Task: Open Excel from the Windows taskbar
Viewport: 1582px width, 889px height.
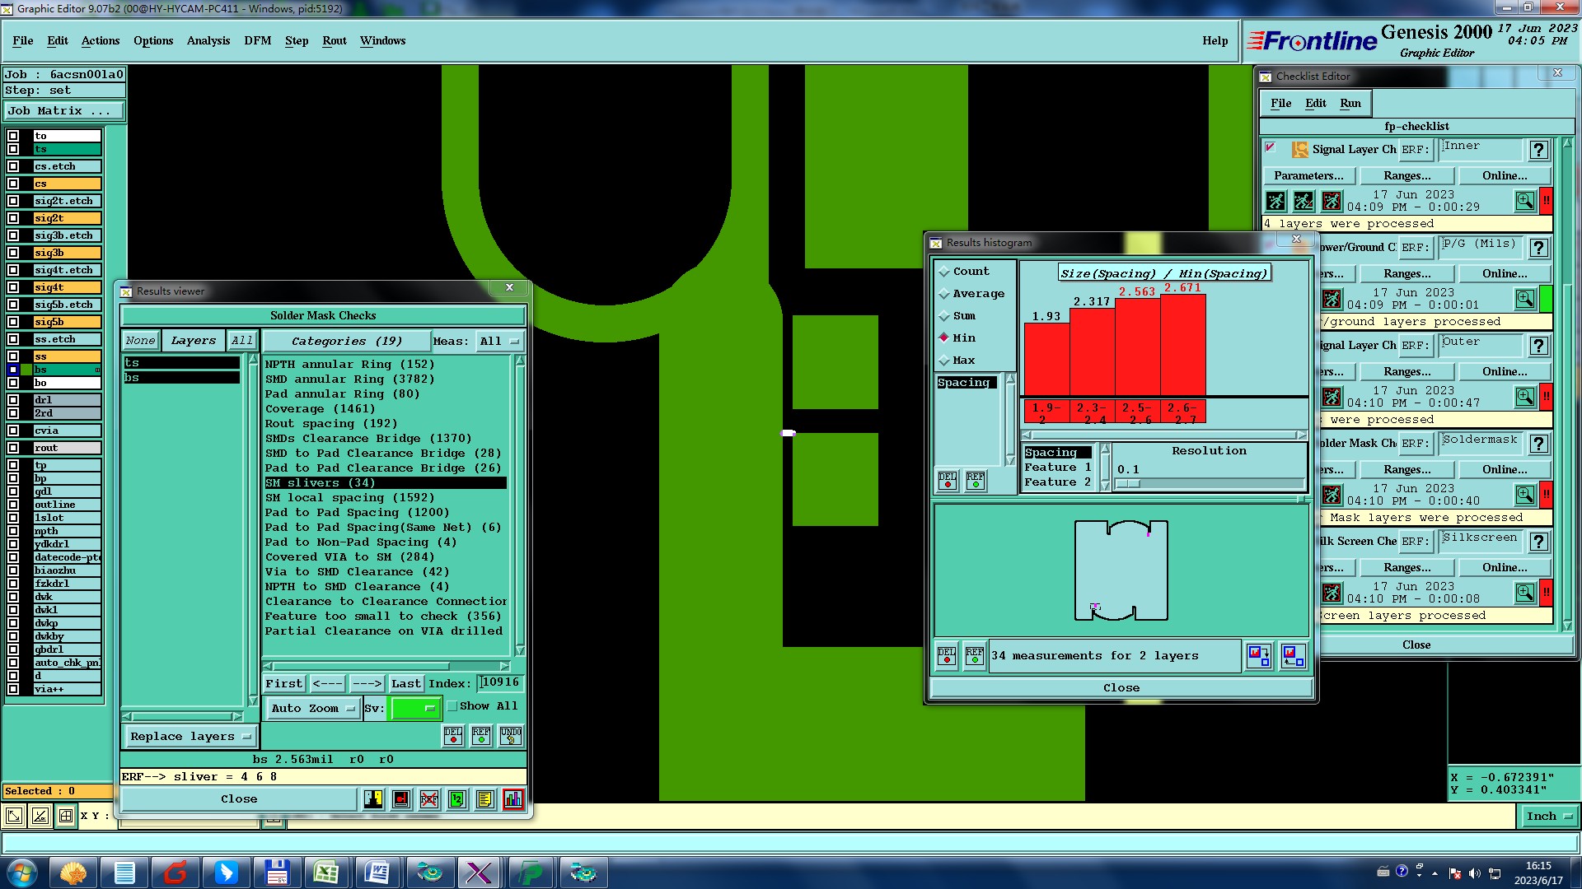Action: click(325, 872)
